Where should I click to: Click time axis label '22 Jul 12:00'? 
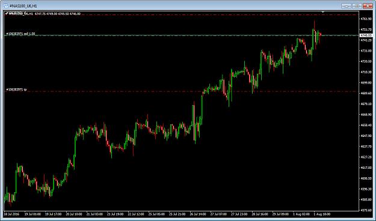coord(136,214)
